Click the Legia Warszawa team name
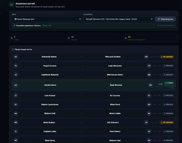This screenshot has height=143, width=182. click(x=115, y=66)
